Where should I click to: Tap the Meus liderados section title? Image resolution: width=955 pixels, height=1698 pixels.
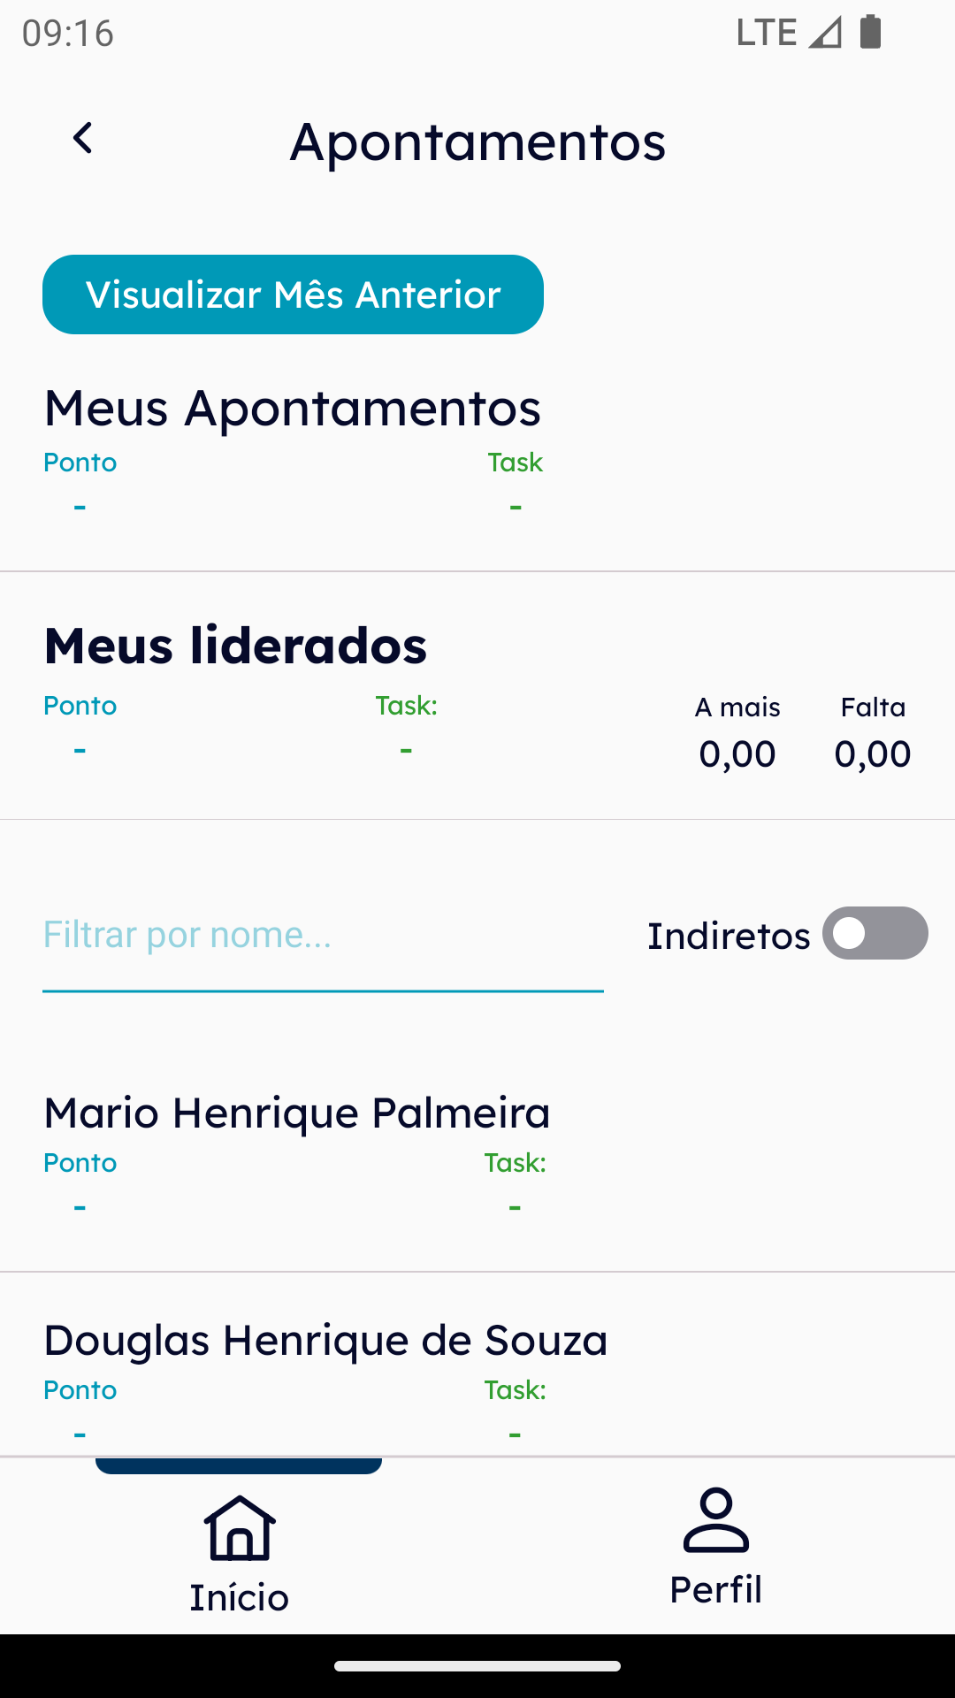click(236, 646)
